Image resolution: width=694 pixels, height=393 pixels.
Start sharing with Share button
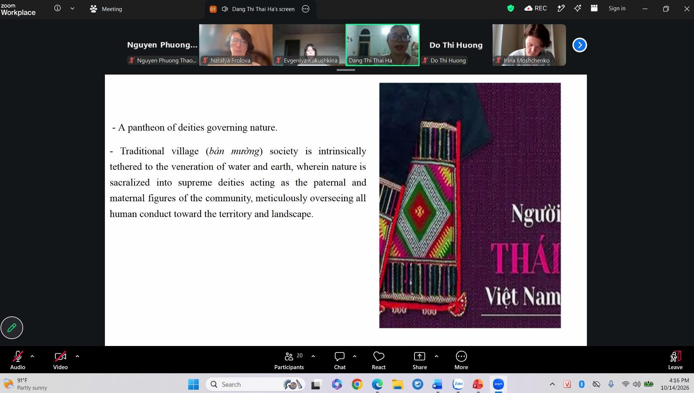pos(420,360)
